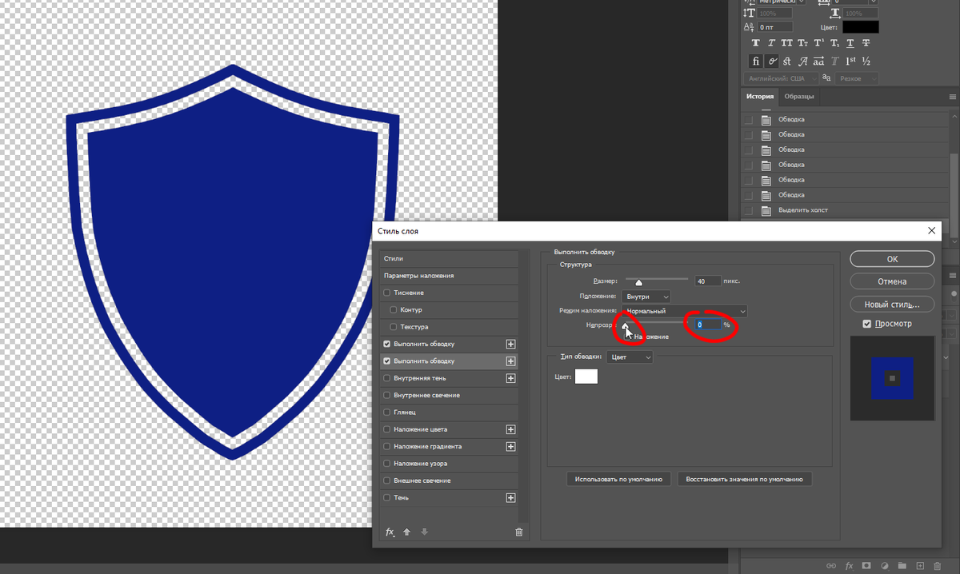This screenshot has width=960, height=574.
Task: Enable Контур checkbox
Action: click(394, 309)
